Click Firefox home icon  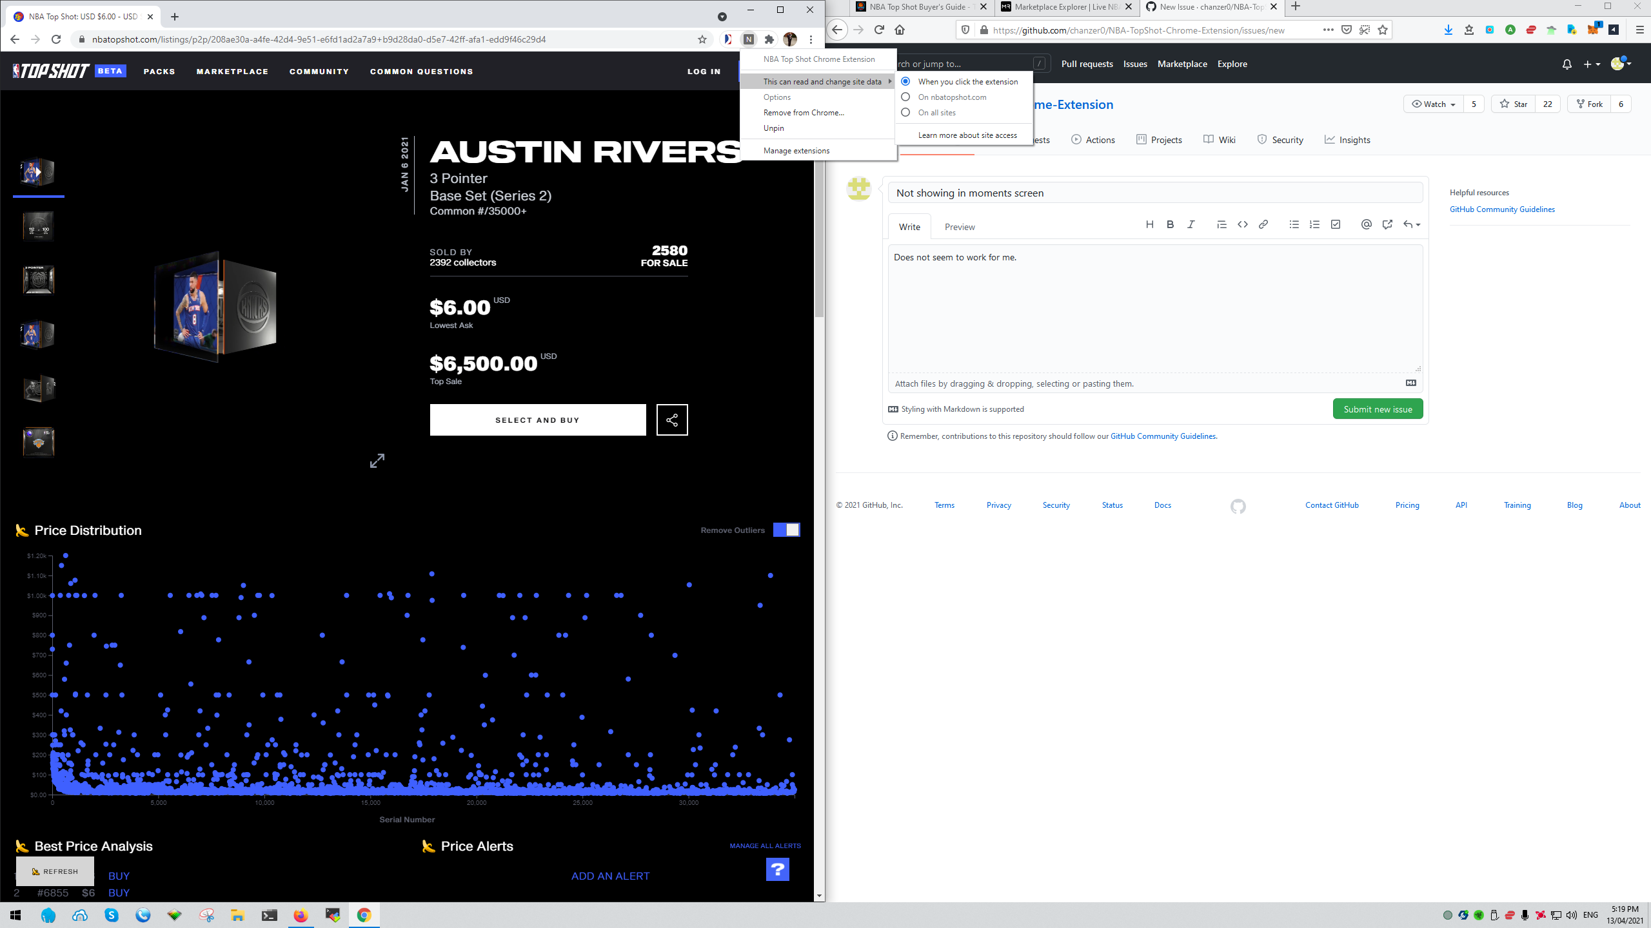point(900,30)
